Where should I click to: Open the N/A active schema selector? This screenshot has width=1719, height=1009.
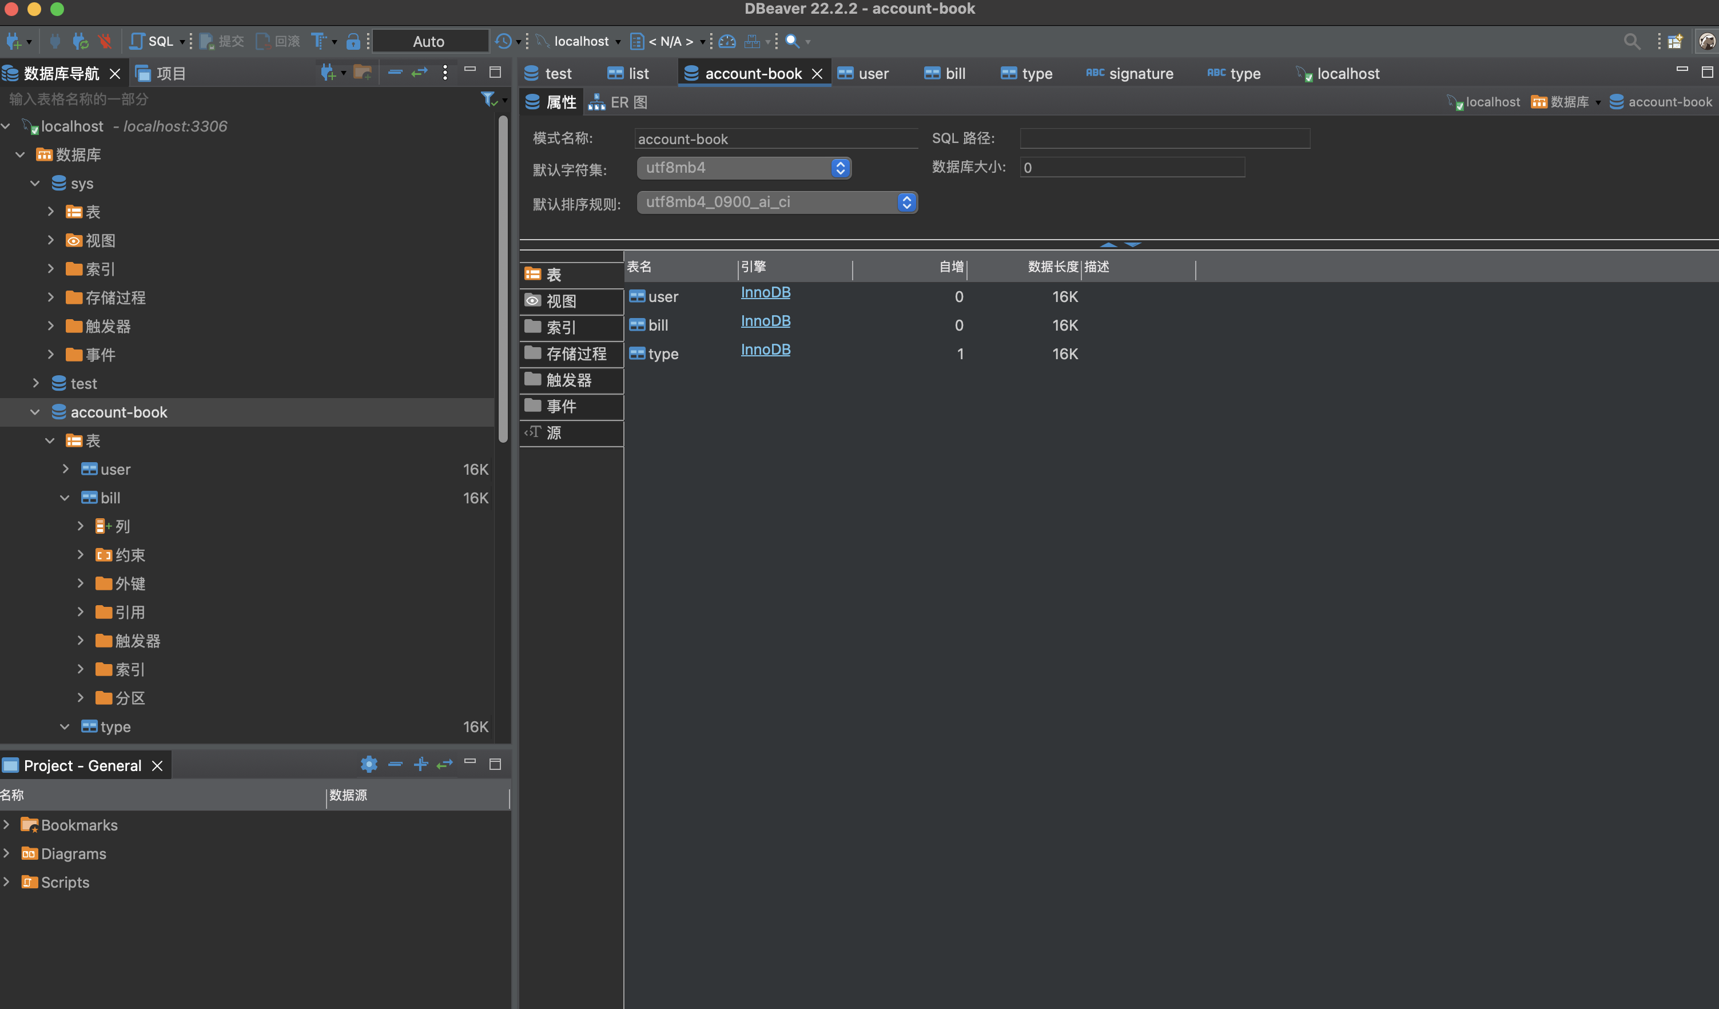click(667, 42)
